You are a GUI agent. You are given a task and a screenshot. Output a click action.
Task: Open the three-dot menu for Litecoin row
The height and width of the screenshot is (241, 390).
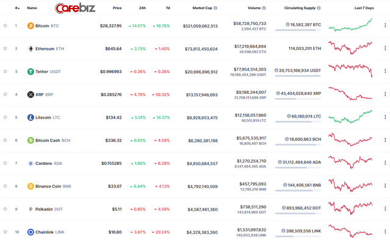pos(385,117)
